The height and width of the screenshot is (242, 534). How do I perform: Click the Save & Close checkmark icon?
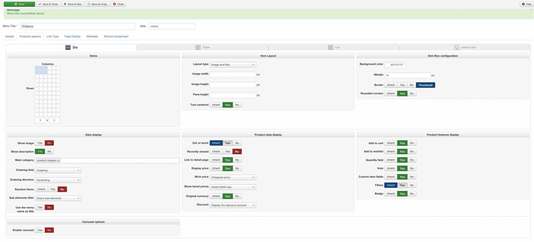tap(40, 4)
